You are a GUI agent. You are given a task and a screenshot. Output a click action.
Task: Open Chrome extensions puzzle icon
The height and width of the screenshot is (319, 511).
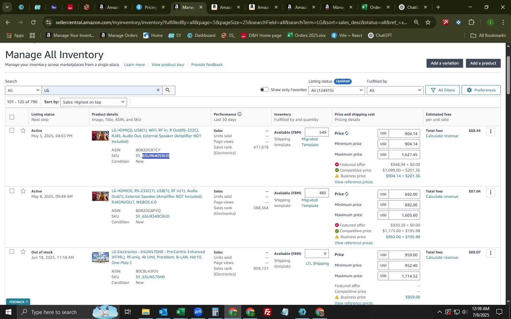pyautogui.click(x=471, y=22)
